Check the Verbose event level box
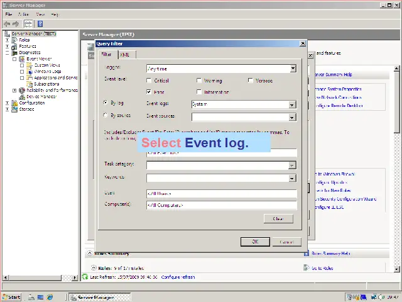Screen dimensions: 402x302 251,81
